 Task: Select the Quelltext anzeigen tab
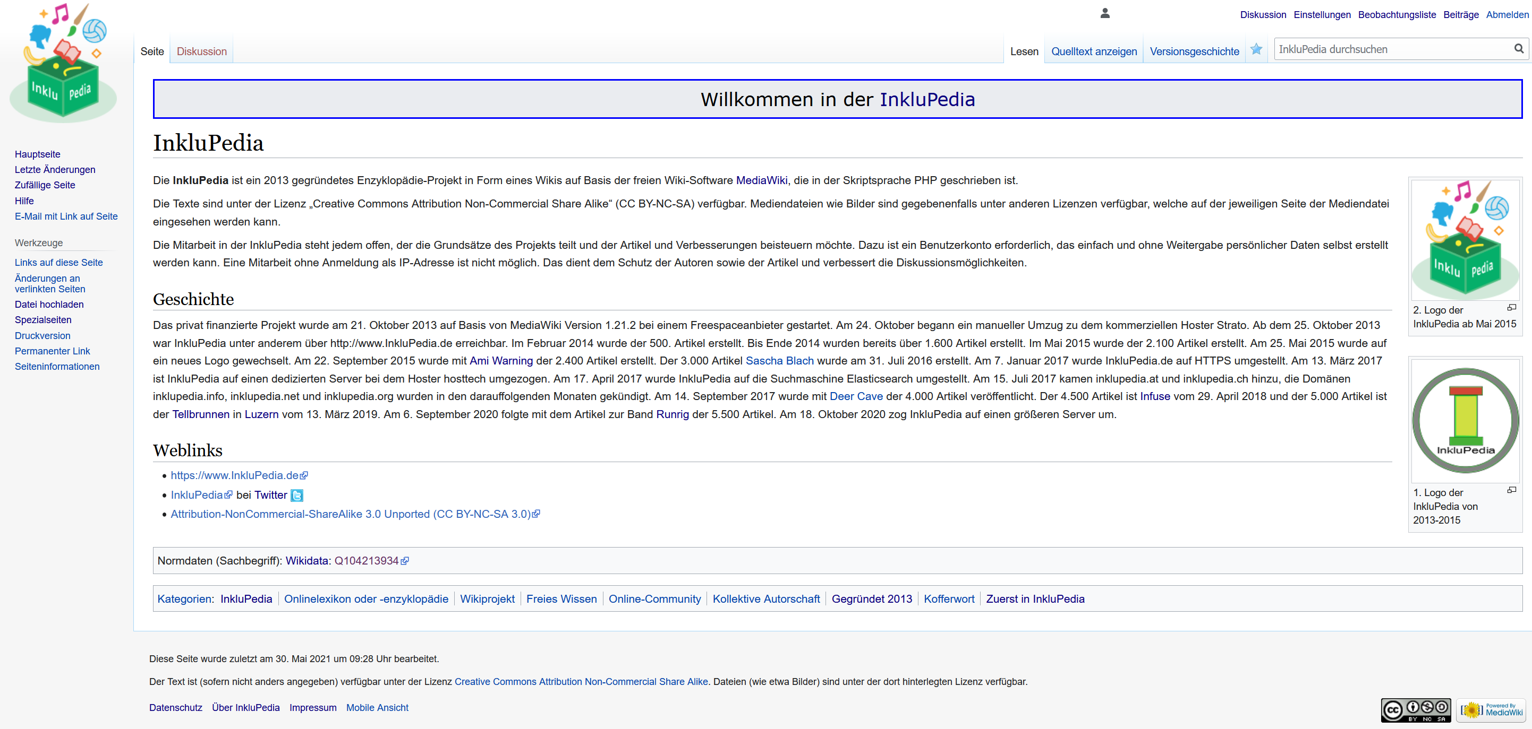[1093, 51]
